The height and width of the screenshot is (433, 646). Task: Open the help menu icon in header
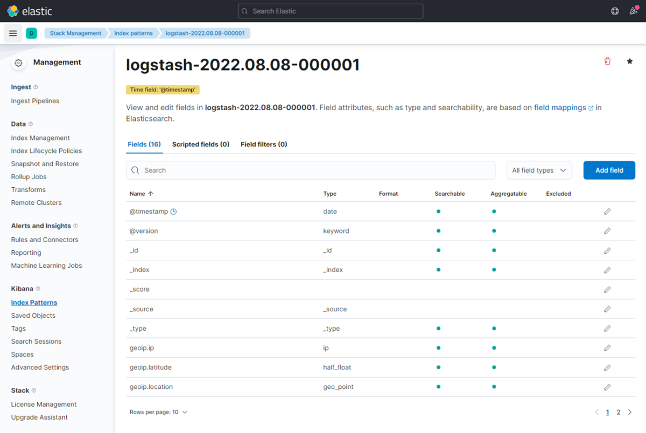point(615,11)
